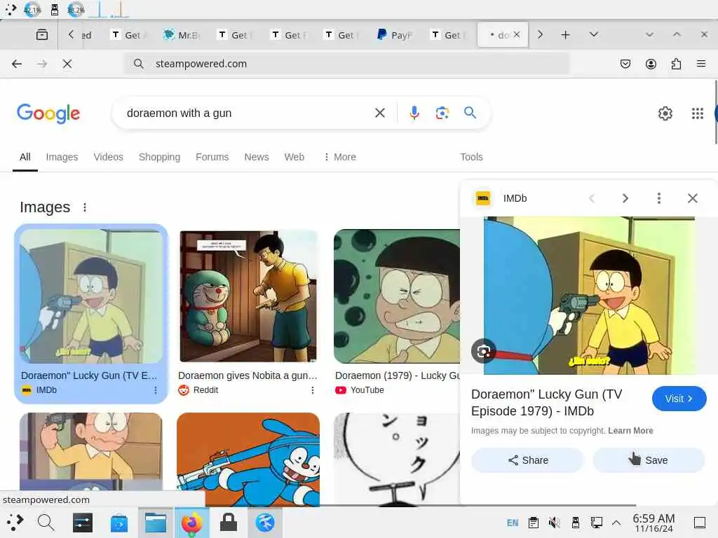
Task: Click the blue magnifier search button
Action: coord(470,113)
